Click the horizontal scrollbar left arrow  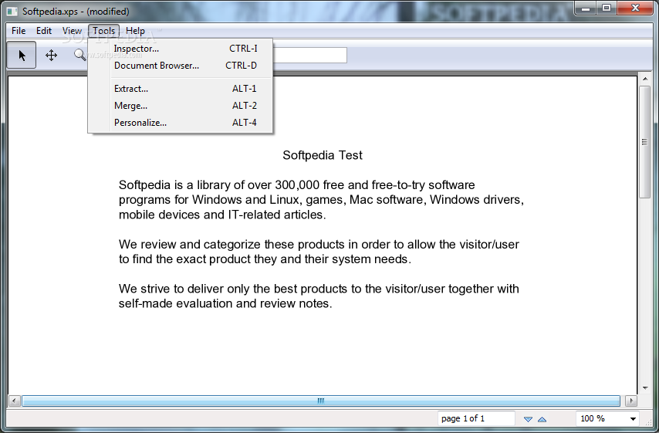15,401
